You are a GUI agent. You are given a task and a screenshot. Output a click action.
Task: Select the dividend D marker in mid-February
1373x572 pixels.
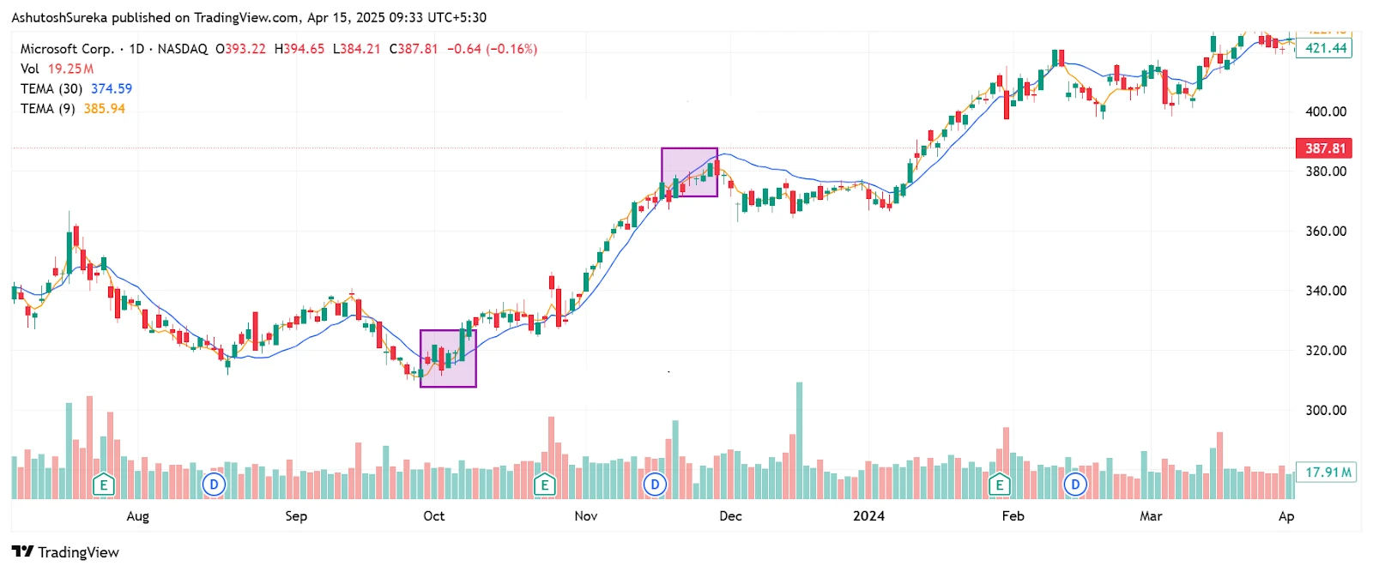[x=1075, y=485]
